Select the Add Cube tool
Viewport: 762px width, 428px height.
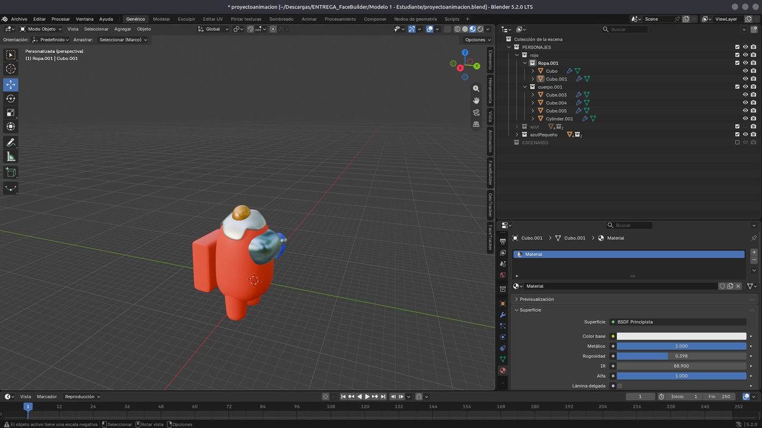[11, 172]
